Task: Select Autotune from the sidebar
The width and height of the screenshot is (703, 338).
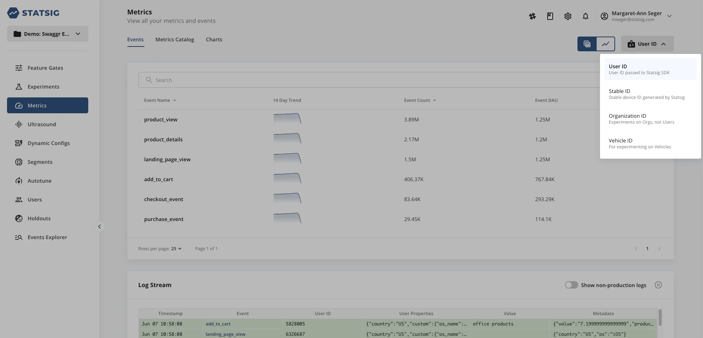Action: (40, 181)
